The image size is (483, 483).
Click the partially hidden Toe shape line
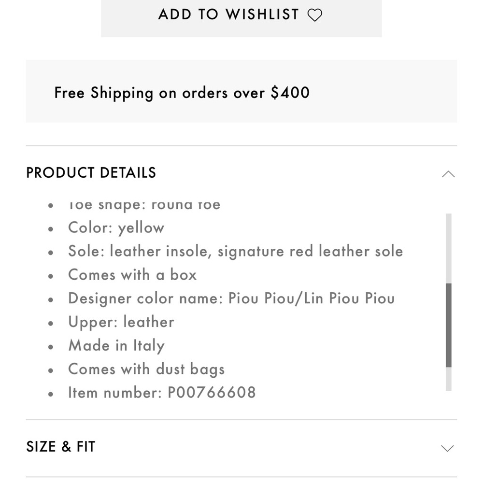pyautogui.click(x=144, y=206)
